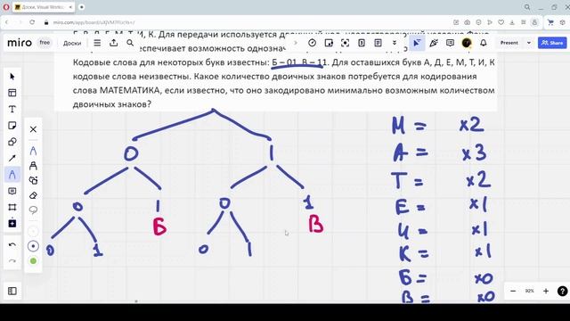
Task: Select the Sticky note tool
Action: pos(12,126)
